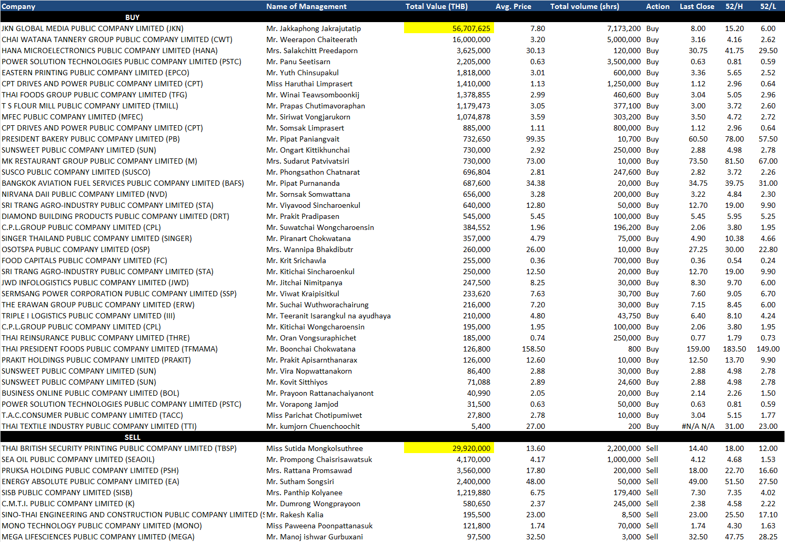Screen dimensions: 785x542
Task: Click JWD INFOLOGISTICS company cell
Action: coord(95,283)
